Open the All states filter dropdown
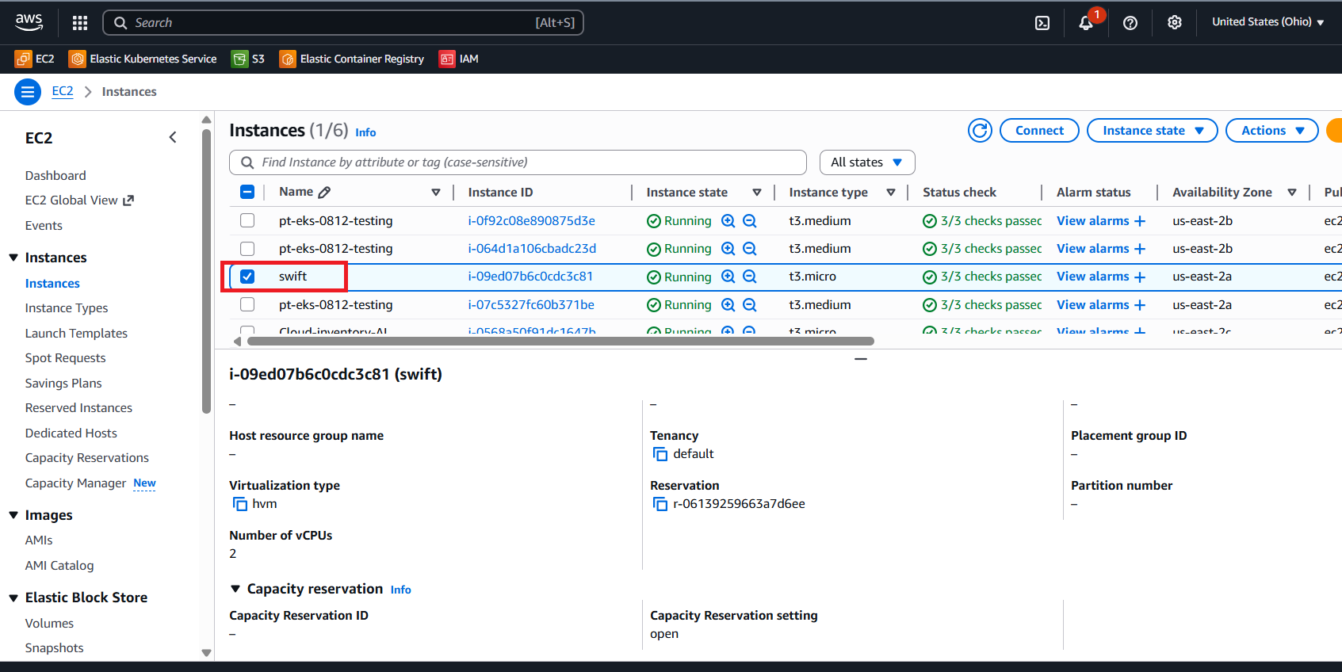Screen dimensions: 1342x672 point(867,162)
